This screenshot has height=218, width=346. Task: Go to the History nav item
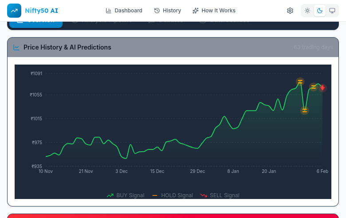click(167, 11)
